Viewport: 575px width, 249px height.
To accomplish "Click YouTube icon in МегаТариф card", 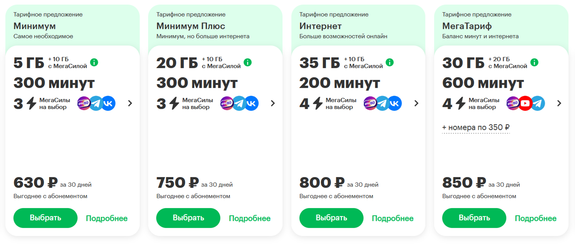I will tap(525, 103).
